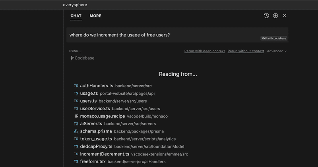318x167 pixels.
Task: Open incrementDecrement.ts file
Action: [x=105, y=154]
